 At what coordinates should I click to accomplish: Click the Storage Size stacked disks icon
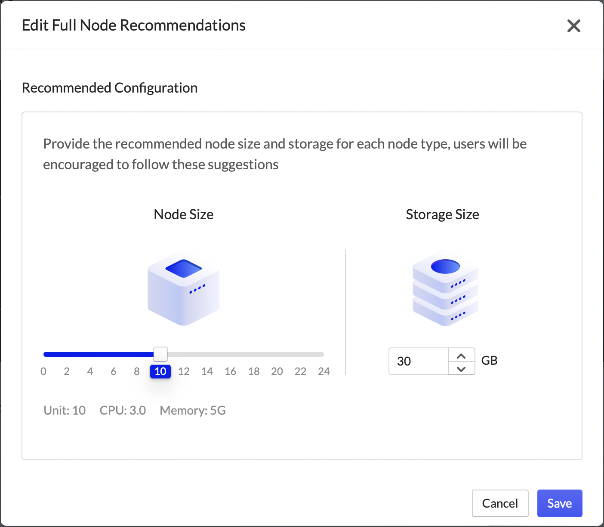[445, 288]
